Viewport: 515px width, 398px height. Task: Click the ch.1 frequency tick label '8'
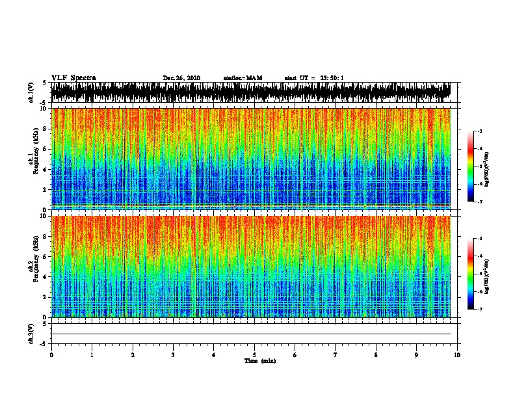pyautogui.click(x=45, y=129)
